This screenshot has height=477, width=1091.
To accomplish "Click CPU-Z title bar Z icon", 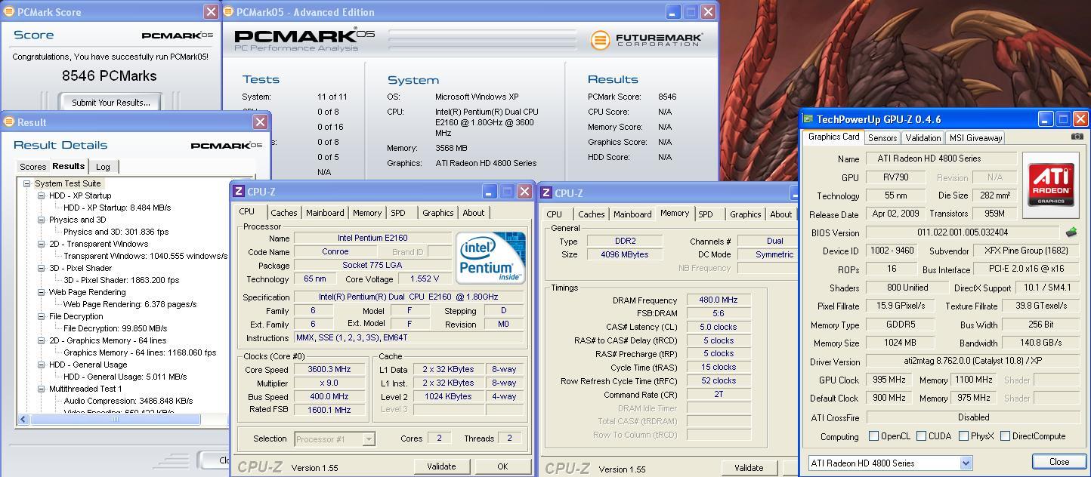I will tap(239, 192).
